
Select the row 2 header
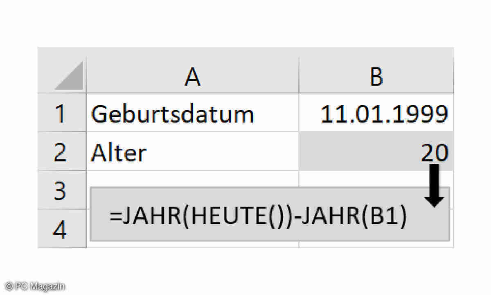pyautogui.click(x=60, y=152)
